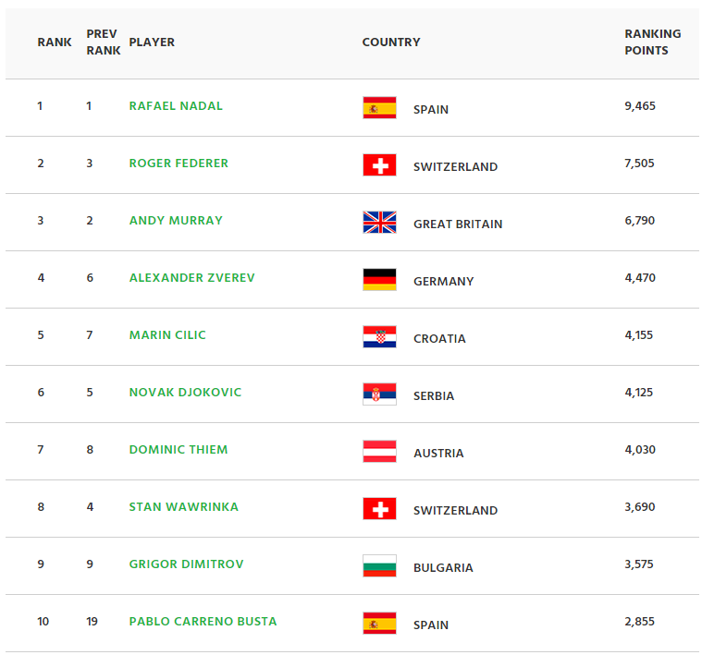Open Alexander Zverev's profile link
This screenshot has width=702, height=655.
(x=191, y=278)
